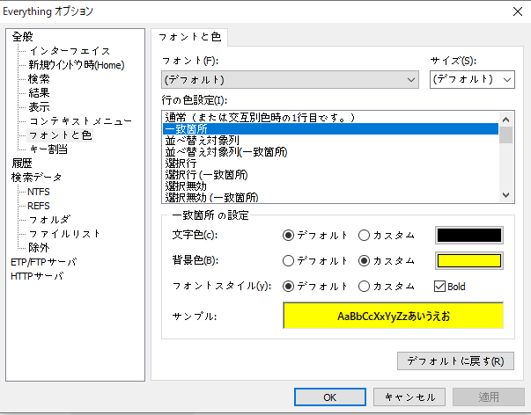Select ETP/FTPサーバ in the tree

pyautogui.click(x=44, y=262)
